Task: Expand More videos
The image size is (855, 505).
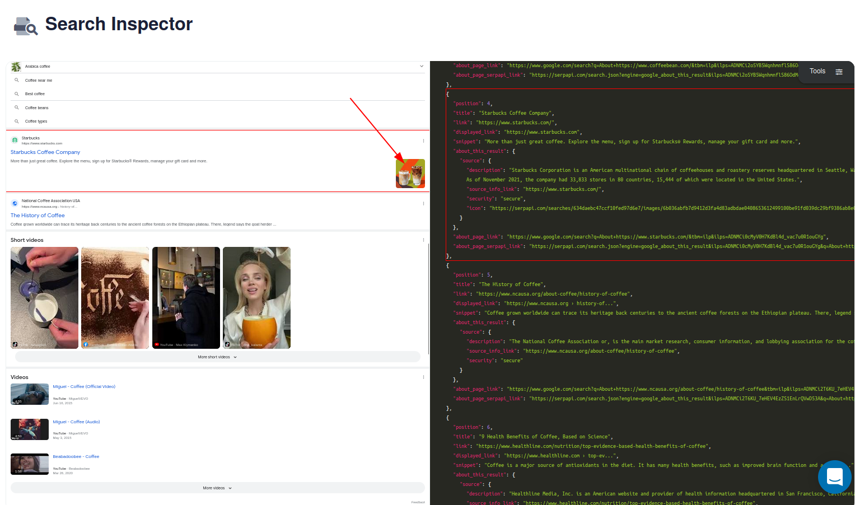Action: pyautogui.click(x=217, y=488)
